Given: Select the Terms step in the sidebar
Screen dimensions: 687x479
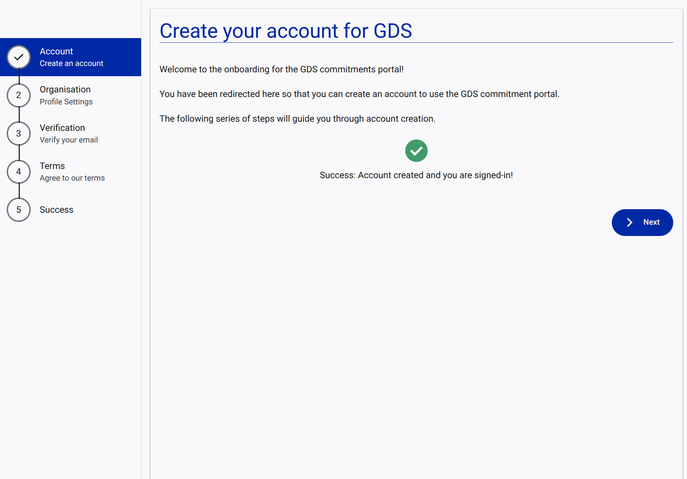Looking at the screenshot, I should [52, 172].
